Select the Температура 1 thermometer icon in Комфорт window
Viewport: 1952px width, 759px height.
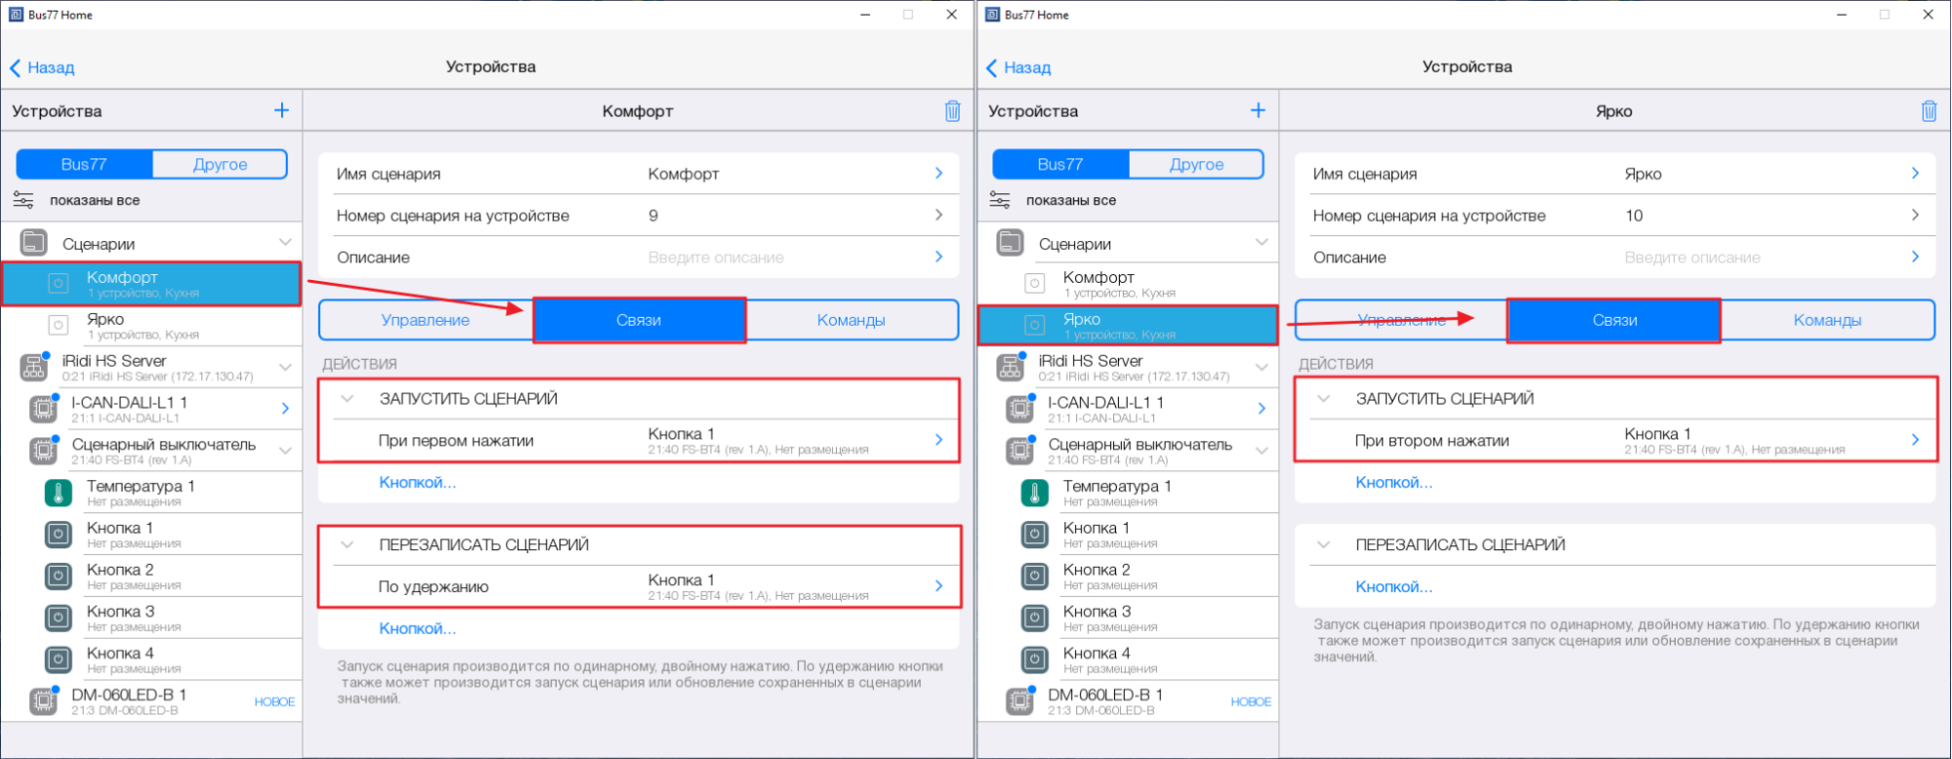coord(59,493)
